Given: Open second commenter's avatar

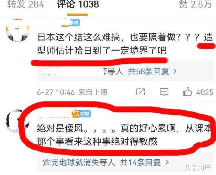Looking at the screenshot, I should pos(18,121).
